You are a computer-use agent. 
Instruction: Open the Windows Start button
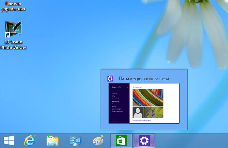tap(9, 140)
